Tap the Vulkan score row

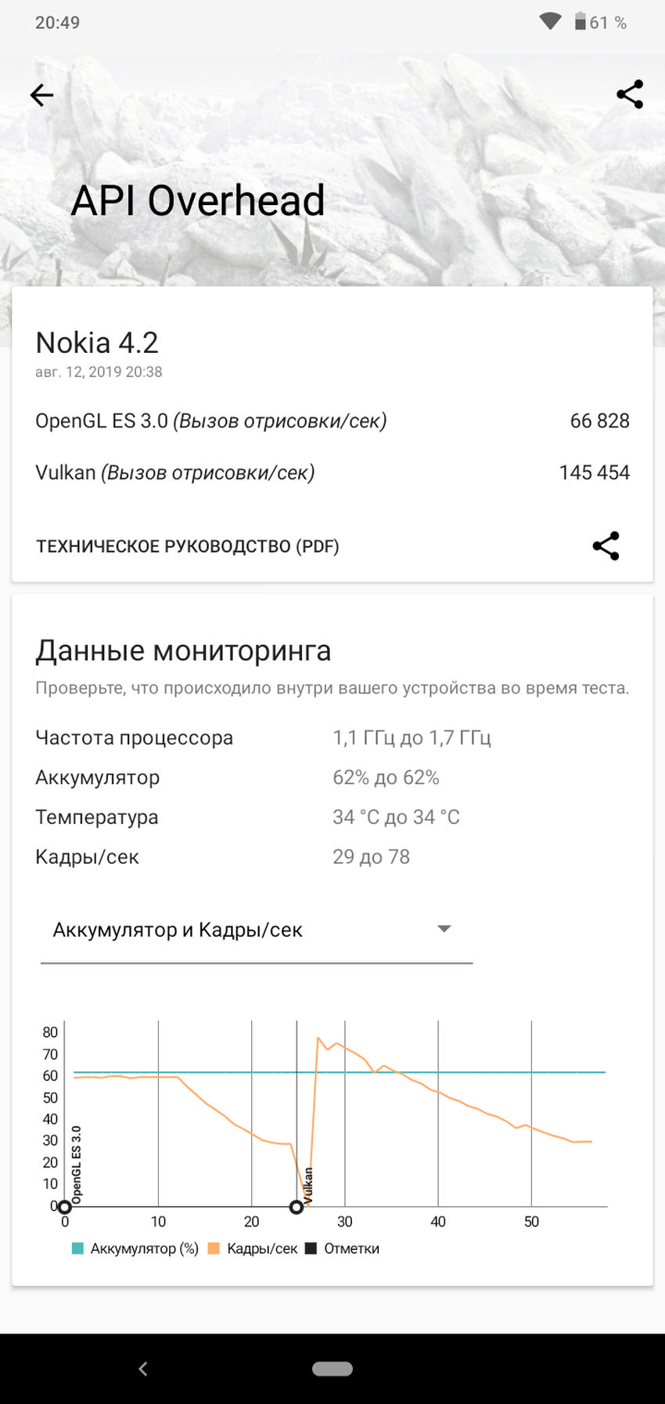[x=332, y=473]
